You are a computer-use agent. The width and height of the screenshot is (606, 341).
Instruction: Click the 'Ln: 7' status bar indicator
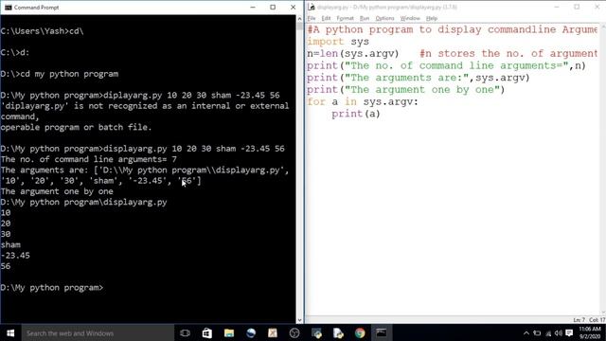click(579, 320)
